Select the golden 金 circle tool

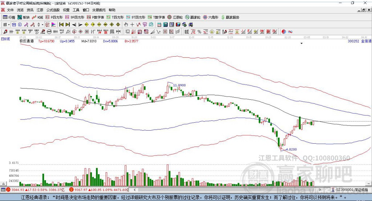pos(212,32)
